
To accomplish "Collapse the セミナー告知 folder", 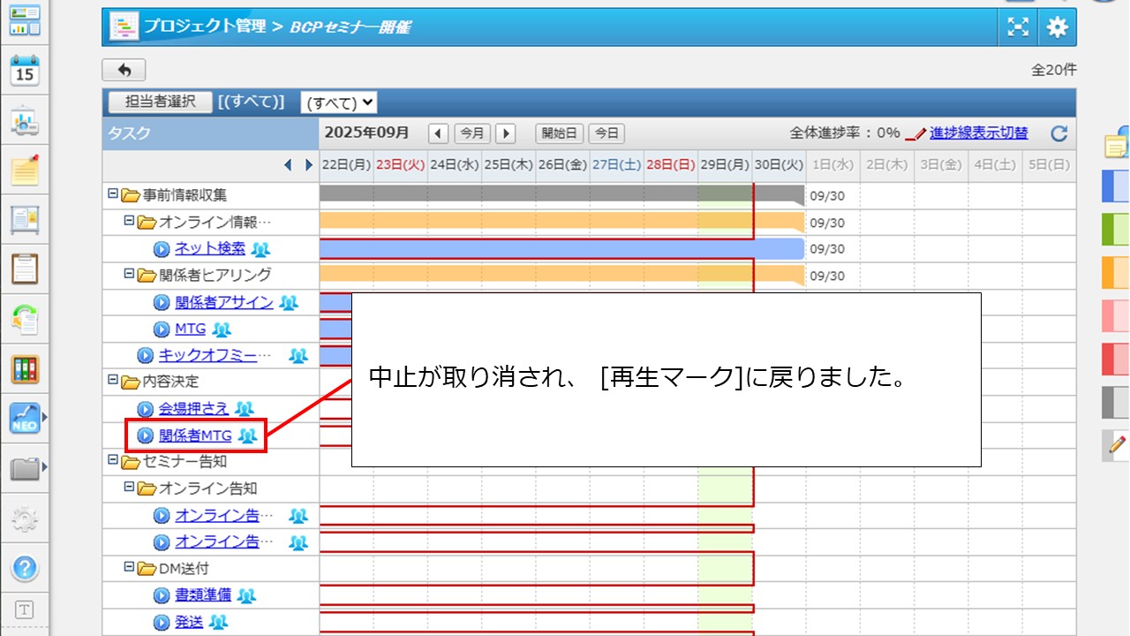I will click(112, 460).
